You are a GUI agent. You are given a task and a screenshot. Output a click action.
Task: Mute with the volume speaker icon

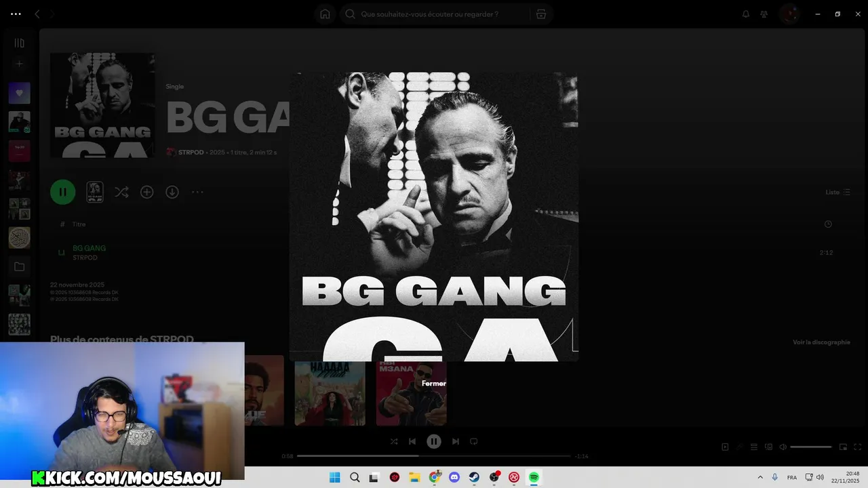point(783,447)
